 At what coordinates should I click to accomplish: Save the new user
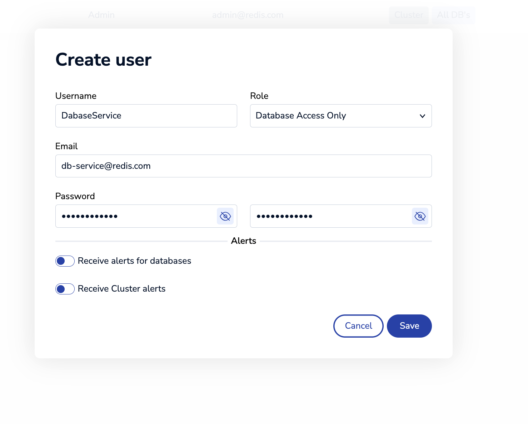409,326
